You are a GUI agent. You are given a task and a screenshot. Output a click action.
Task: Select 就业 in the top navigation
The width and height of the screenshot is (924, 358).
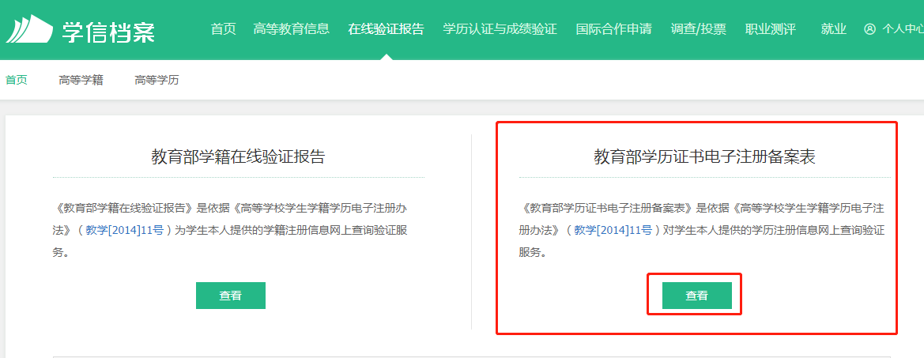(x=833, y=29)
